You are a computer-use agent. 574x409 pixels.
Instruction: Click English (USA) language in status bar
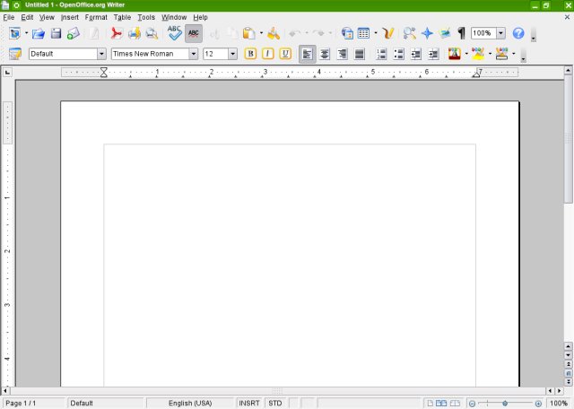190,404
